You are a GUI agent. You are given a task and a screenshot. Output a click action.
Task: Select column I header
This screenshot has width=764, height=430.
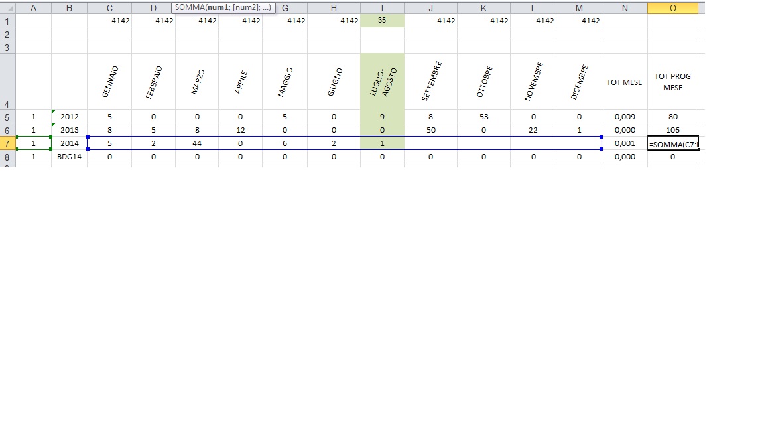(x=382, y=8)
